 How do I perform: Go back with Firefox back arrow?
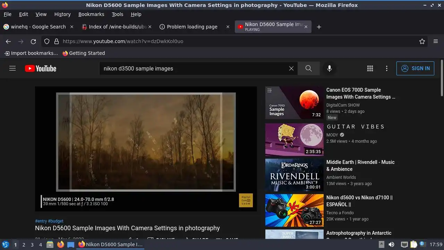tap(8, 41)
